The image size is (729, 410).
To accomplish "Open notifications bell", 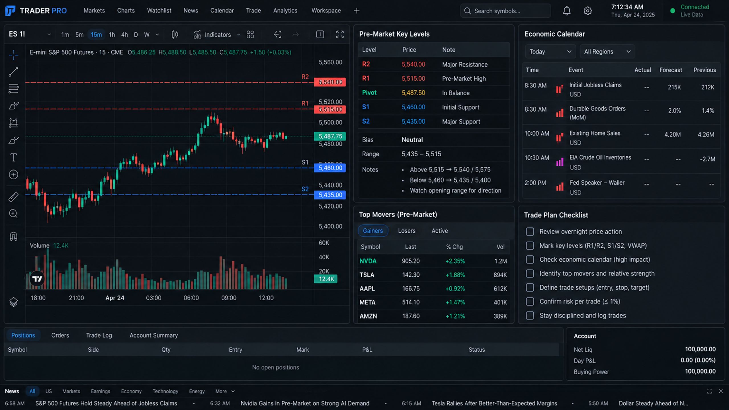I will [x=567, y=11].
